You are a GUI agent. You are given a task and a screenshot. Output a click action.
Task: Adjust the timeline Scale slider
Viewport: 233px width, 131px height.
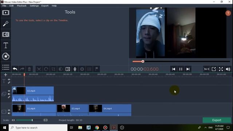(x=32, y=120)
